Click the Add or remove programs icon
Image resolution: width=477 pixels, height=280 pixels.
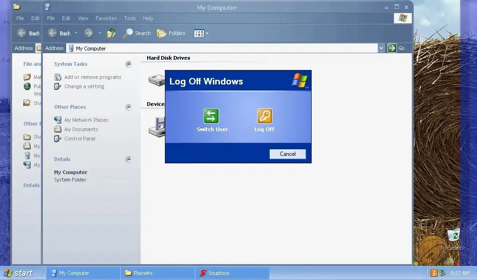coord(58,77)
